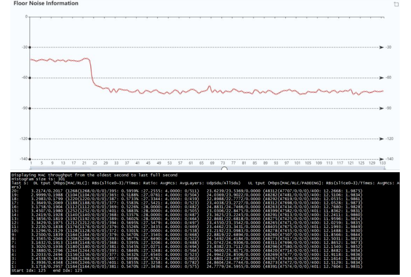Click the arrow marker at right -140 line

pyautogui.click(x=381, y=159)
